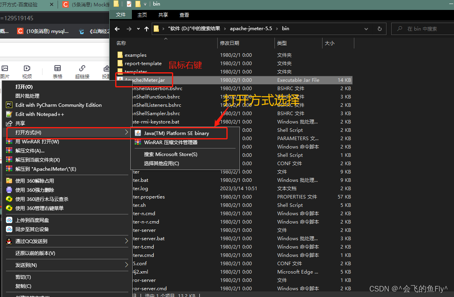Click WinRAR icon beside 解压到当前文件夹
Screen dimensions: 454x297
(9, 160)
